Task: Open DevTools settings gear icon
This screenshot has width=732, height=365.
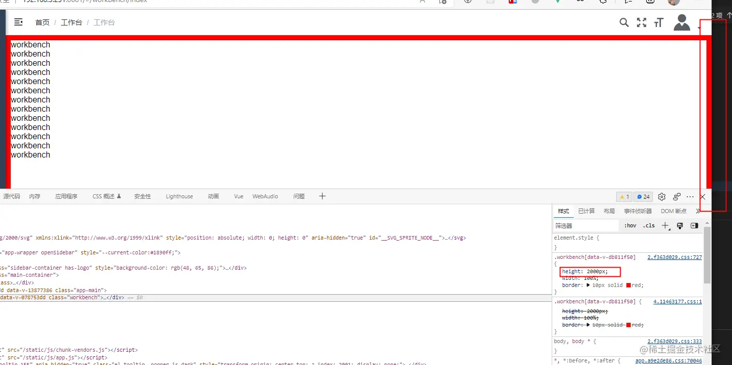Action: (x=662, y=197)
